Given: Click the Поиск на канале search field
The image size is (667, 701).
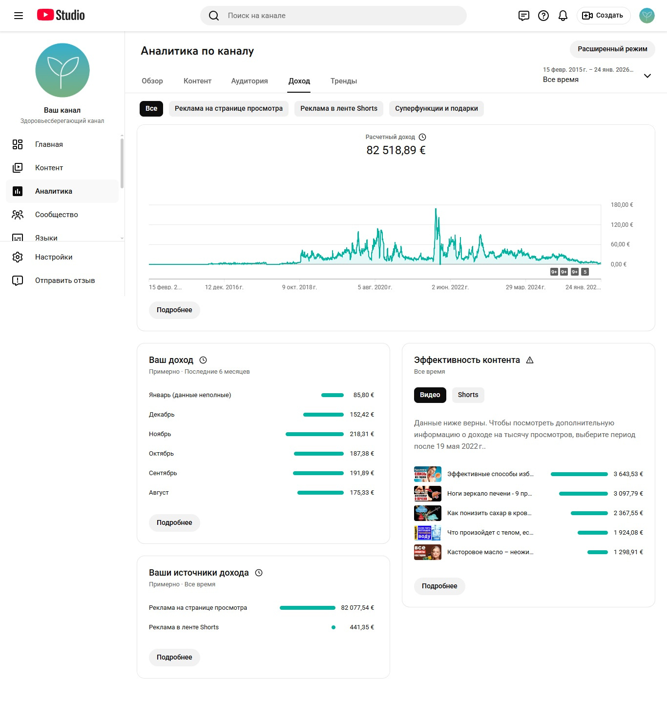Looking at the screenshot, I should [333, 16].
